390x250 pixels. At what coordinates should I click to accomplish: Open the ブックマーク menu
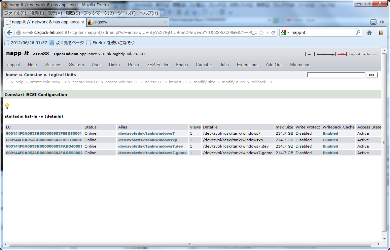click(98, 13)
